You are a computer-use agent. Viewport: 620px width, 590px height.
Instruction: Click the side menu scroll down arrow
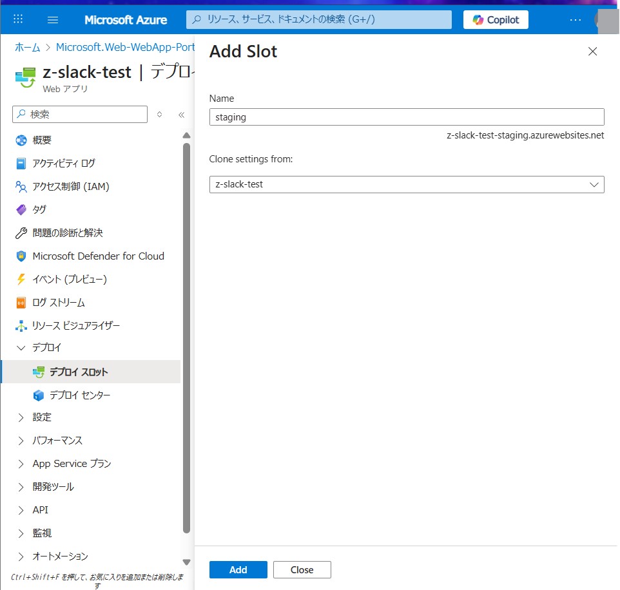tap(187, 562)
